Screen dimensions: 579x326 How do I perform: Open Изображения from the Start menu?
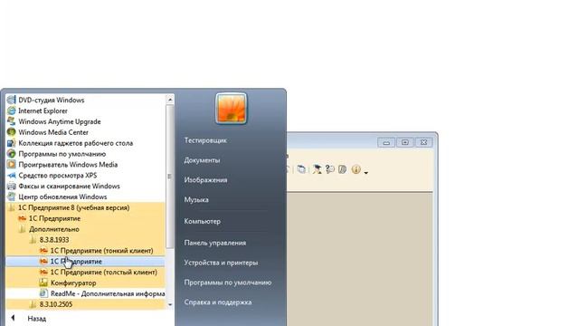pyautogui.click(x=205, y=180)
